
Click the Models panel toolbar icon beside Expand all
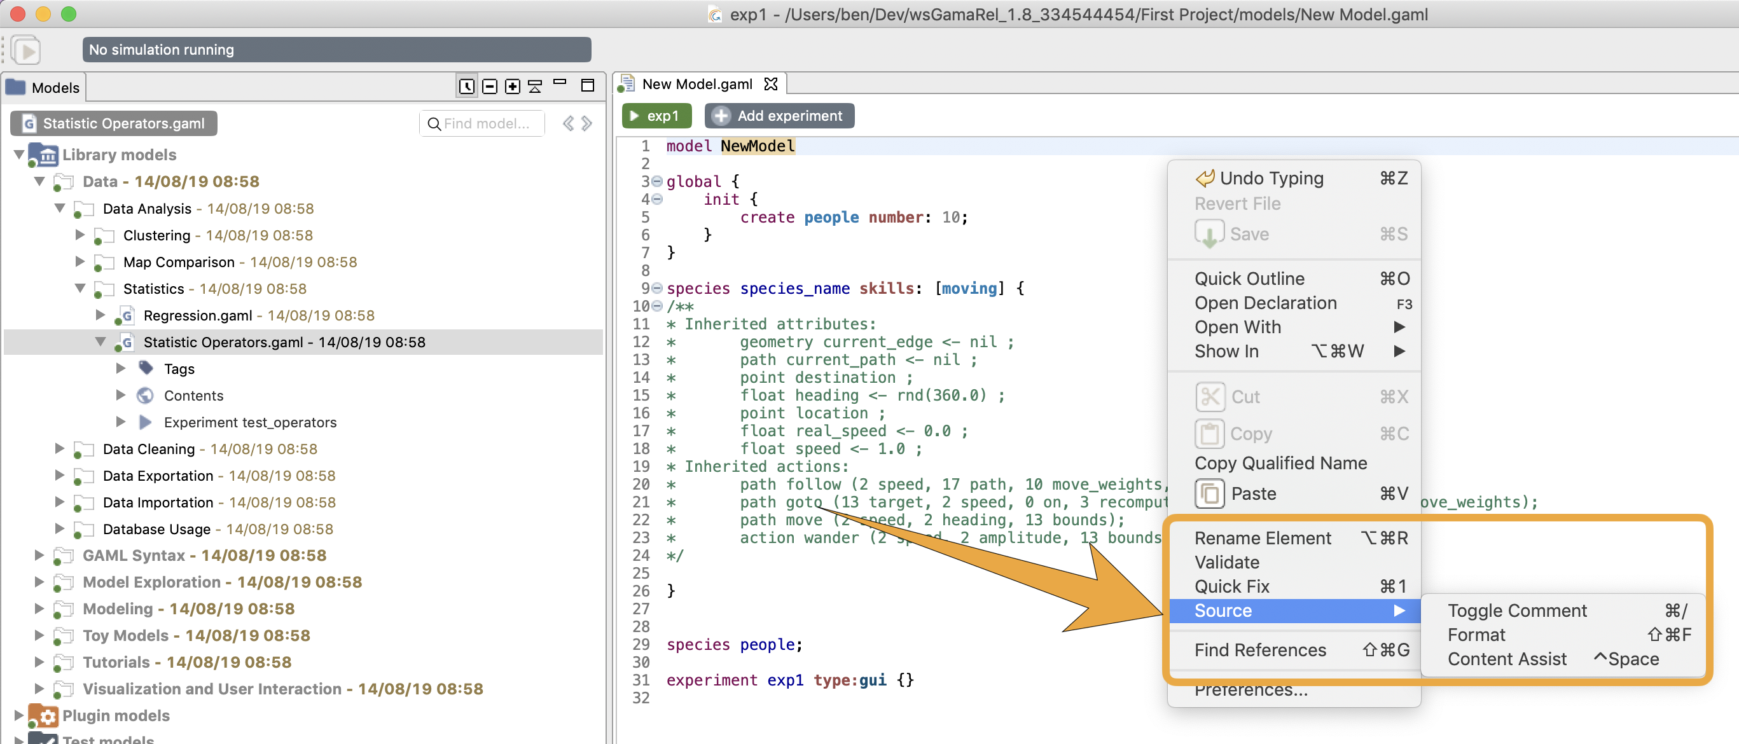coord(536,86)
